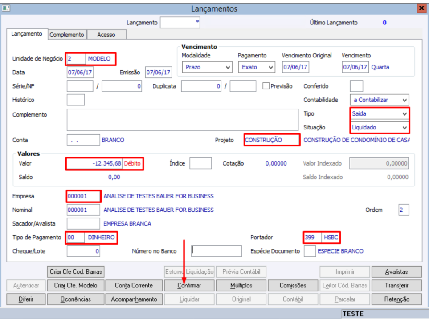
Task: Click the Cheque/Lote field
Action: click(x=83, y=251)
